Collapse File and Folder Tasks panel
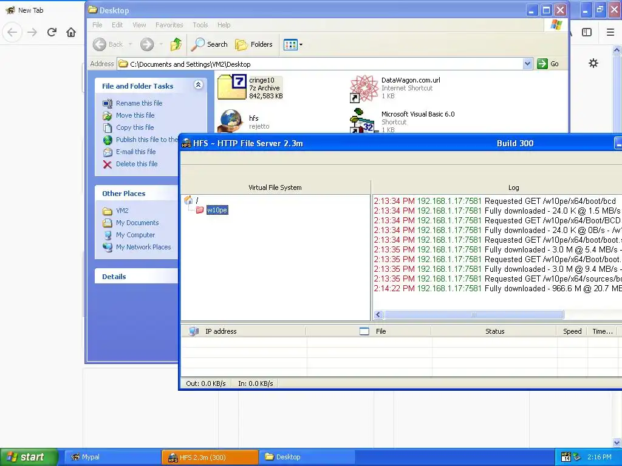 [199, 85]
